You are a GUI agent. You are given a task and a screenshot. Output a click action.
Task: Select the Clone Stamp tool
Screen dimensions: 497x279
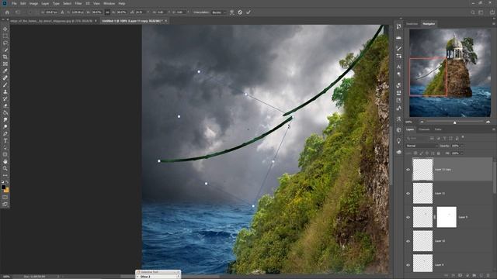pos(5,91)
